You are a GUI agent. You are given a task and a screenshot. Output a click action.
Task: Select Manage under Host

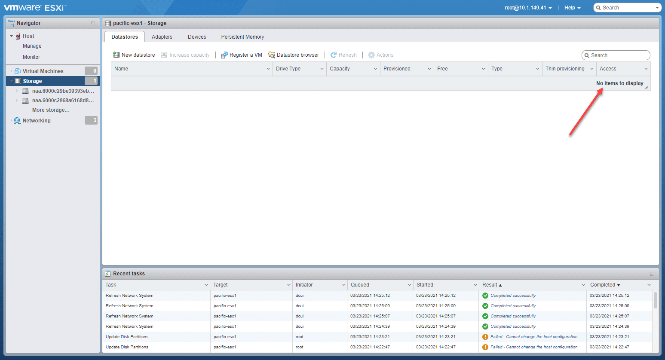[x=32, y=46]
